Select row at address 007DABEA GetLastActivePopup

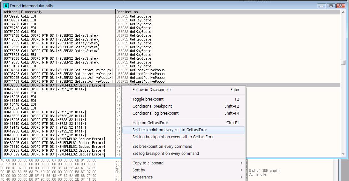pos(171,70)
